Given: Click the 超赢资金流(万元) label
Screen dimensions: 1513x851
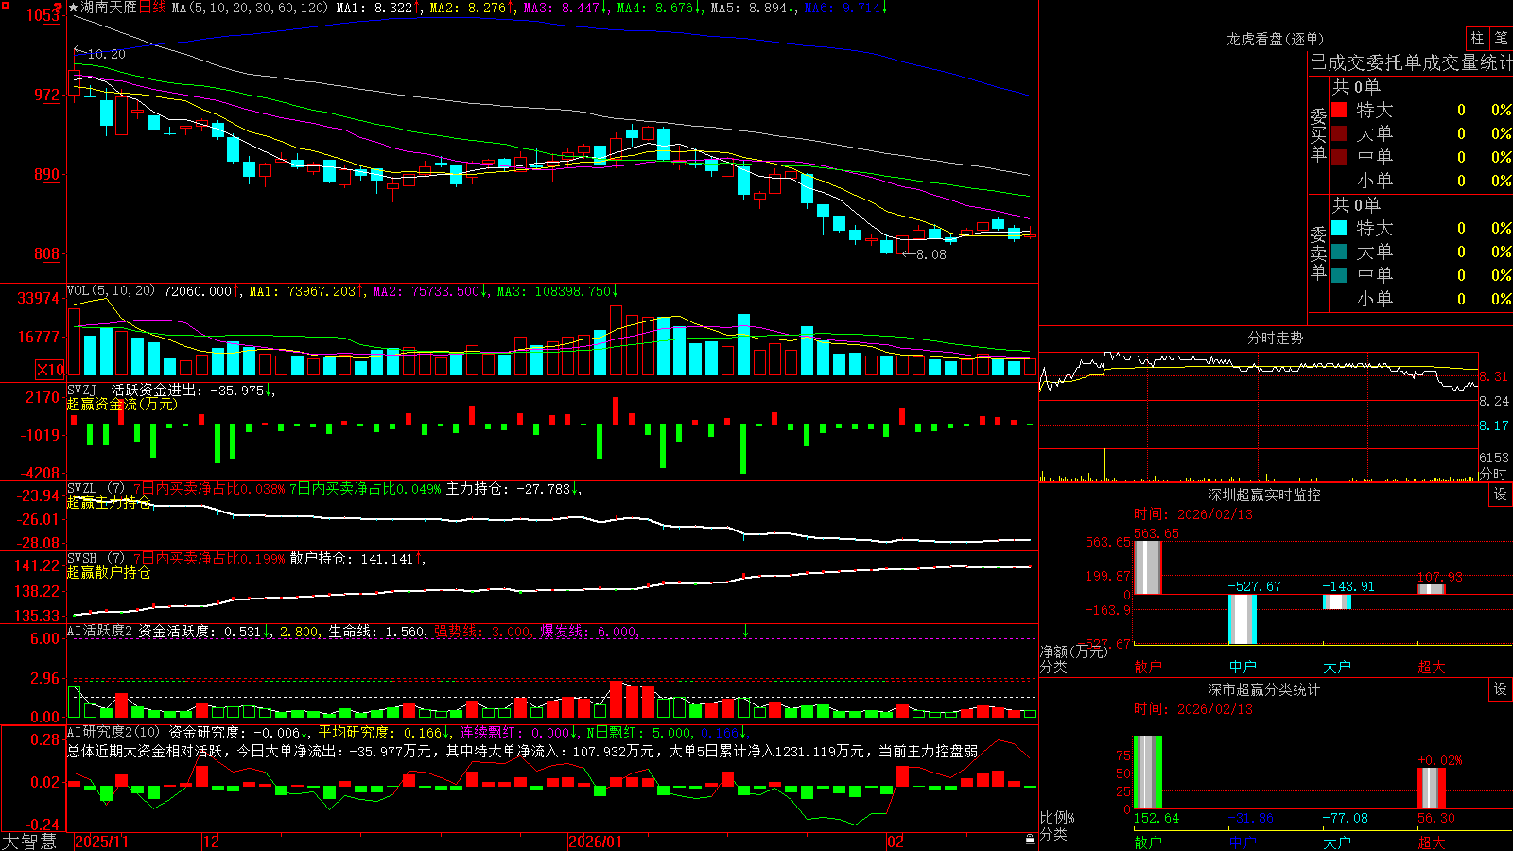Looking at the screenshot, I should coord(122,404).
